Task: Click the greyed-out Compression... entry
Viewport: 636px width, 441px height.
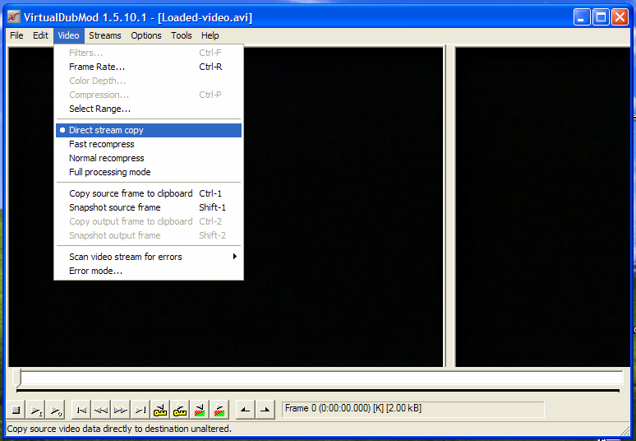Action: 149,95
